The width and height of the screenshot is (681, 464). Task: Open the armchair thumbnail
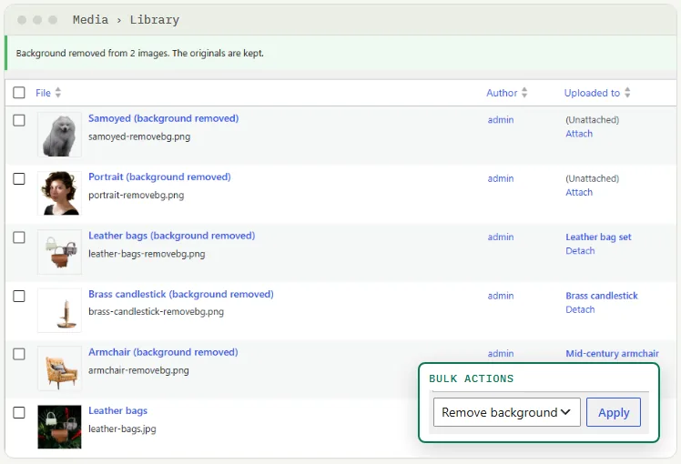coord(59,368)
